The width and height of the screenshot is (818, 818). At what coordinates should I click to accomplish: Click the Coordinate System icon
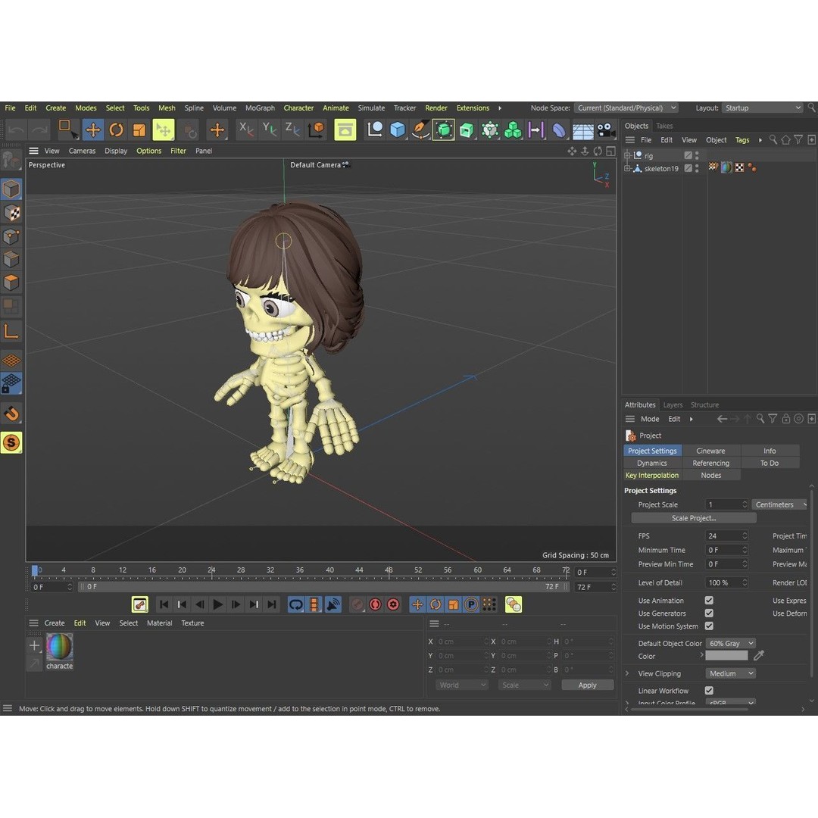point(316,130)
